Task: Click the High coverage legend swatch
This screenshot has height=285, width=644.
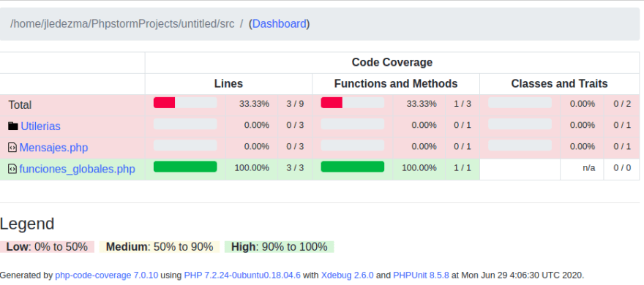Action: coord(280,247)
